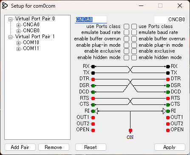This screenshot has width=190, height=155.
Task: Click right DTR red pin connector
Action: [168, 79]
